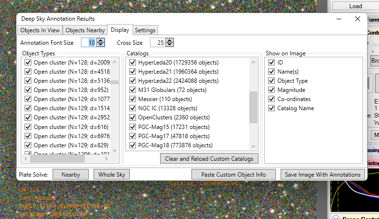Click Object Types horizontal scroll left arrow
This screenshot has height=219, width=379.
(x=26, y=158)
